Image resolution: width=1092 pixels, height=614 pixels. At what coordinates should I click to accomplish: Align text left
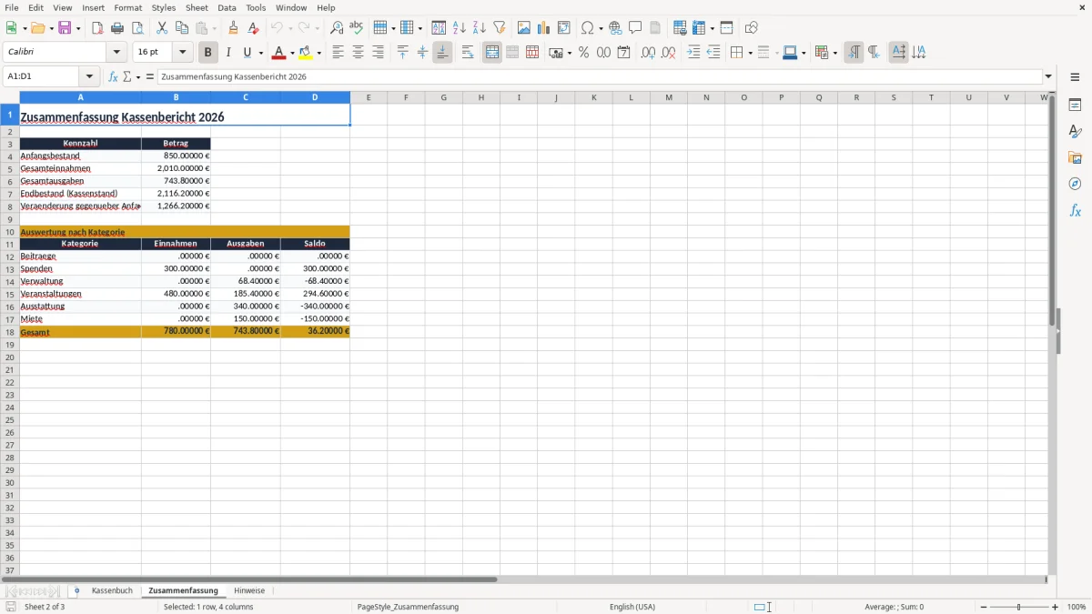(x=338, y=53)
